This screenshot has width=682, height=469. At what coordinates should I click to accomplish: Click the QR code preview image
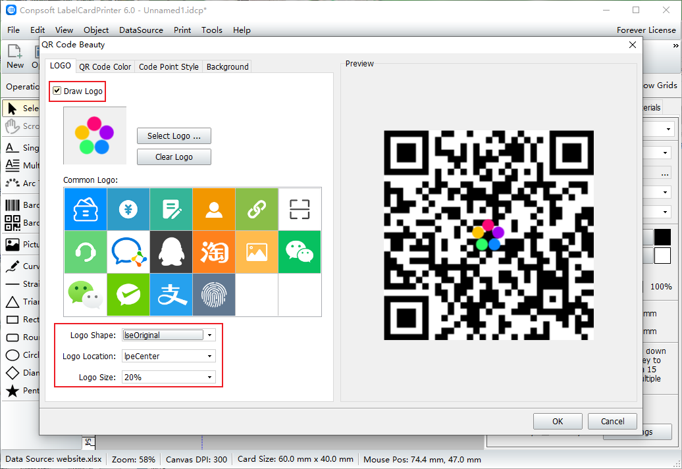click(x=488, y=235)
